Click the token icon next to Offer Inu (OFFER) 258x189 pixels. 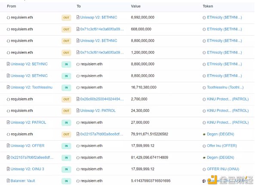(x=204, y=146)
